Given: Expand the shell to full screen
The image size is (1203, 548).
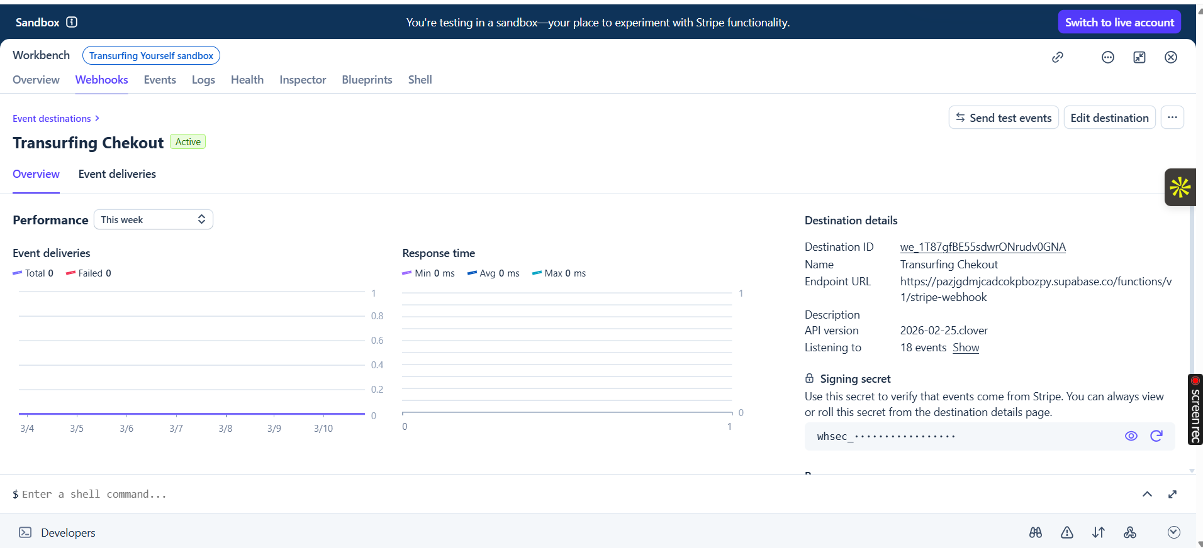Looking at the screenshot, I should [1172, 494].
